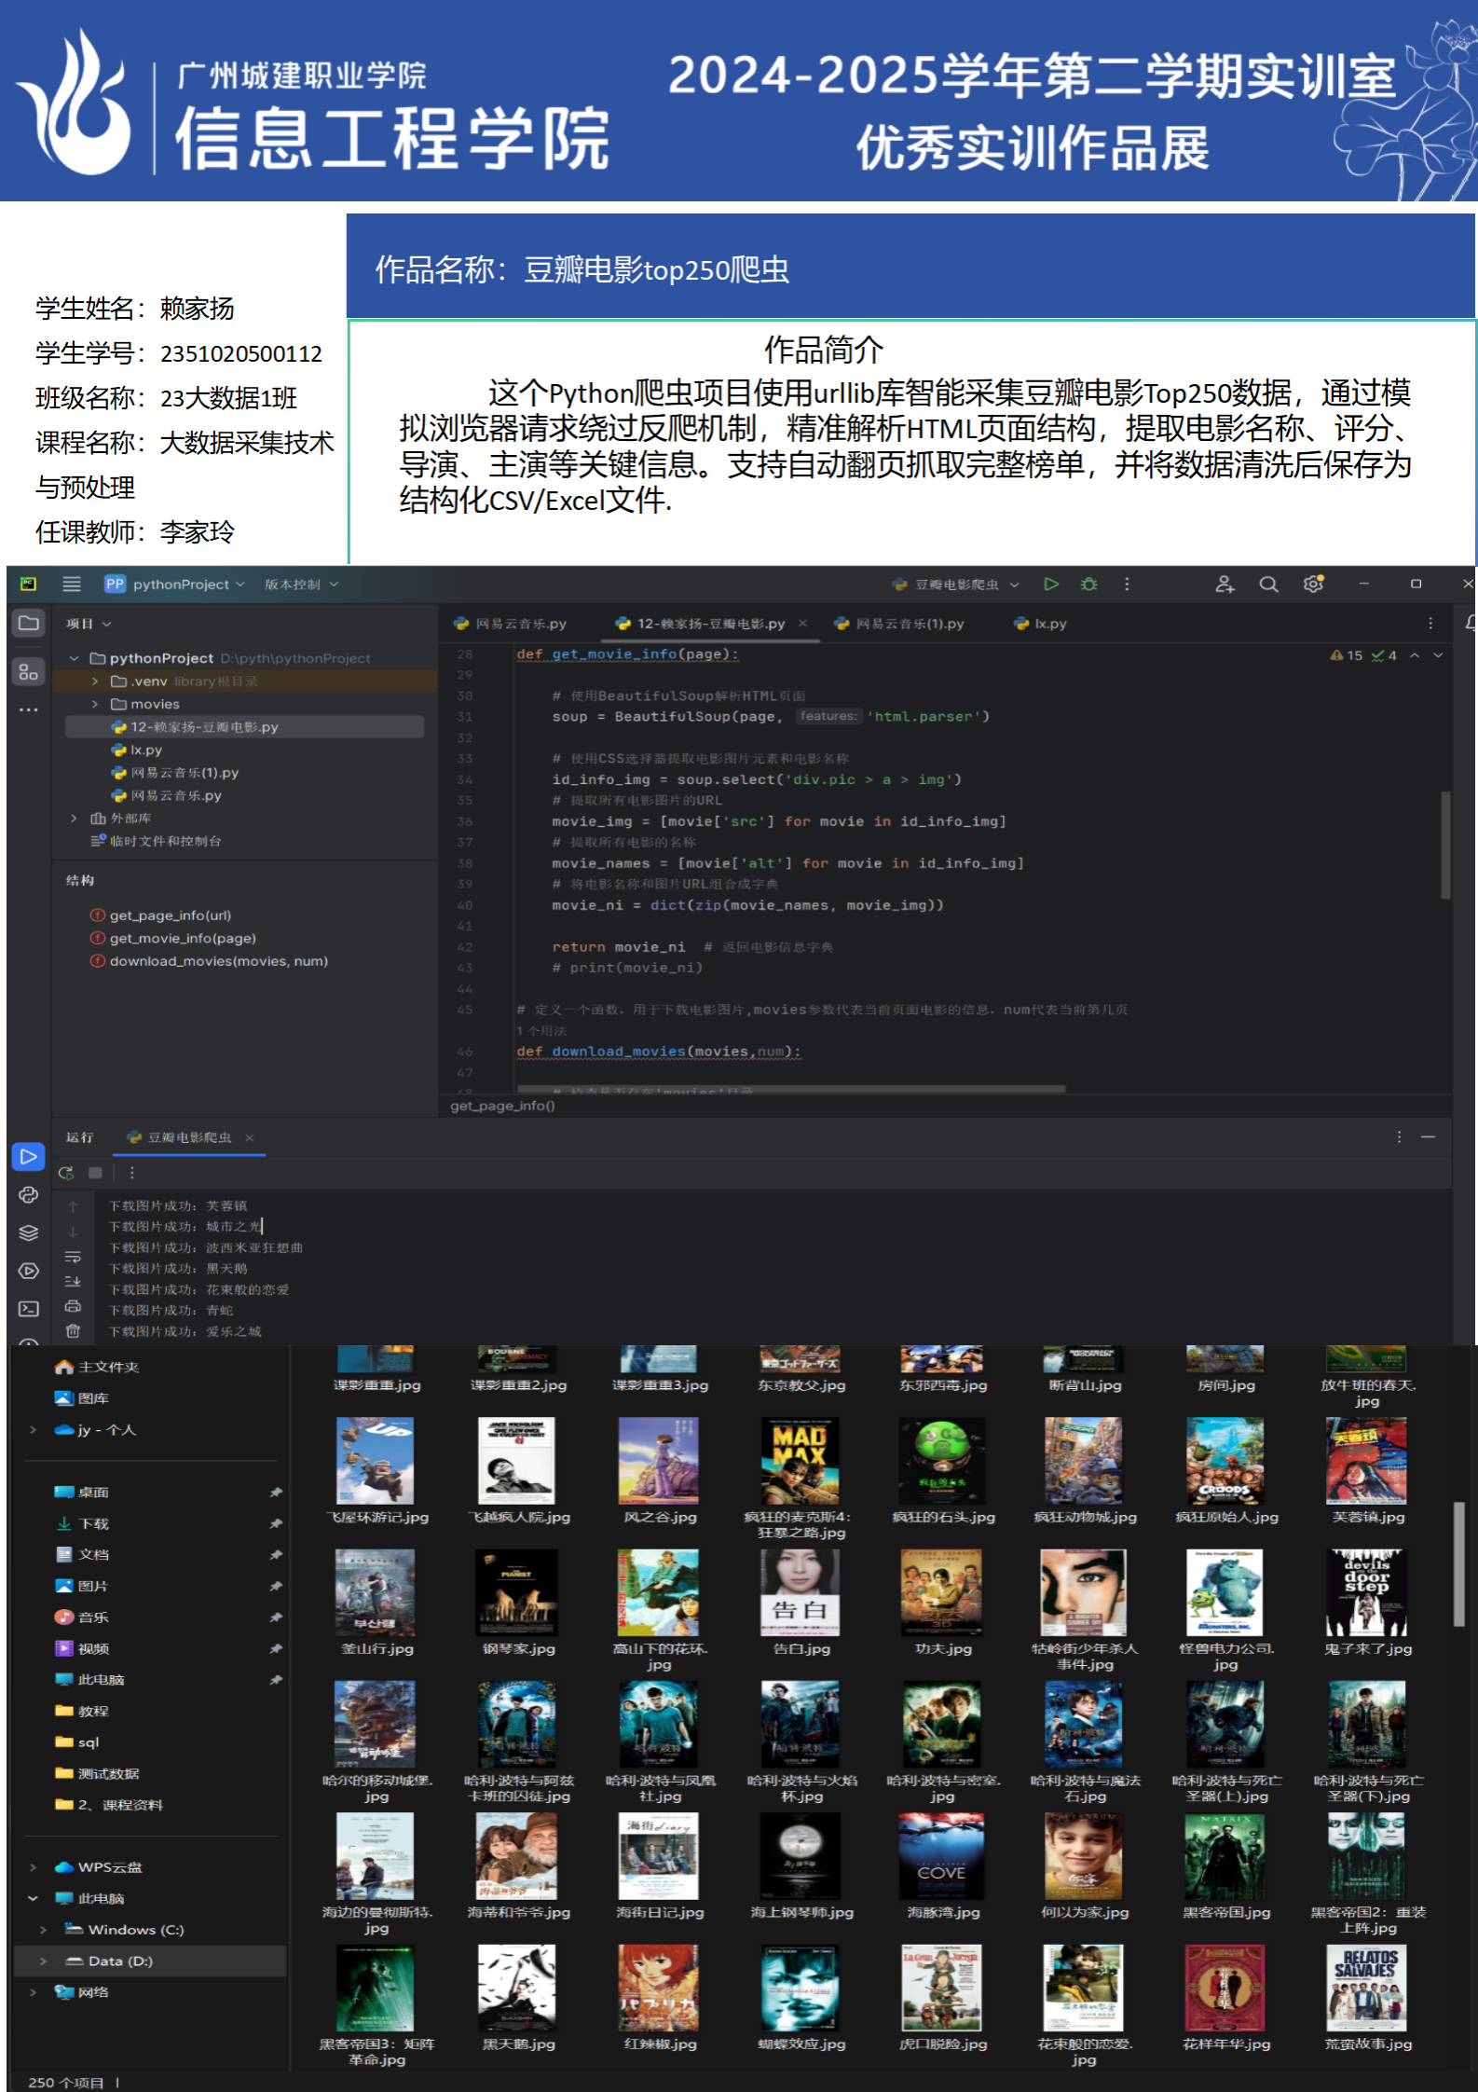Toggle soft-wrap in the Run console
Screen dimensions: 1478x2092
[73, 1257]
